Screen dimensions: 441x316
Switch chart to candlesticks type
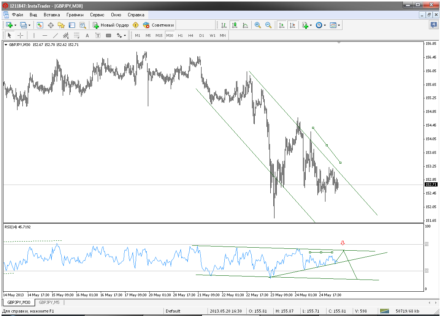coord(235,25)
